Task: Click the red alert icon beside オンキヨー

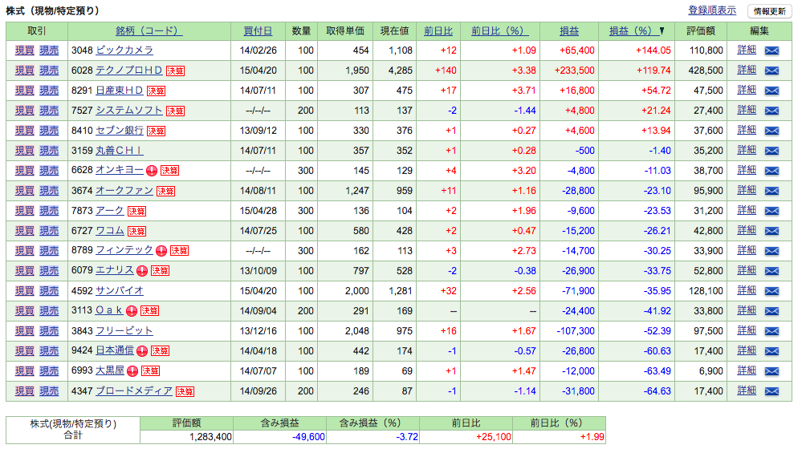Action: (x=152, y=171)
